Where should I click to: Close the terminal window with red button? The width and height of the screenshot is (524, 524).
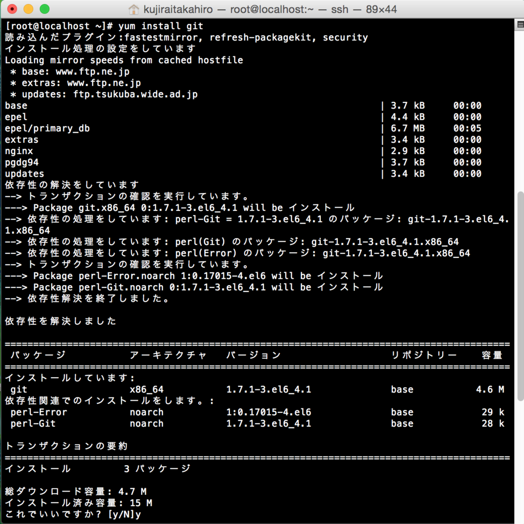(12, 9)
